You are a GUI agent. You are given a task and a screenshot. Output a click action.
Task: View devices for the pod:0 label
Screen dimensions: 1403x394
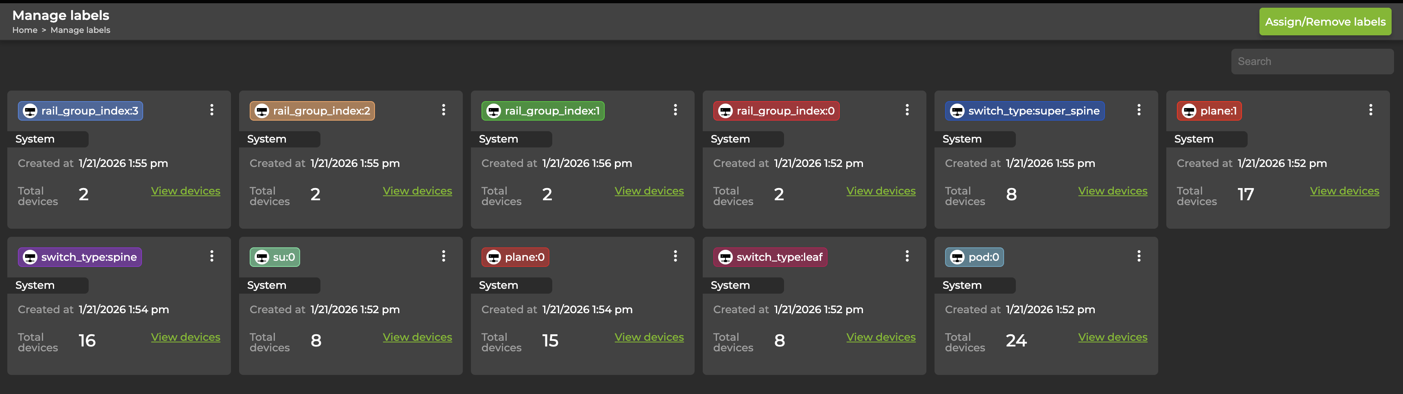coord(1112,337)
